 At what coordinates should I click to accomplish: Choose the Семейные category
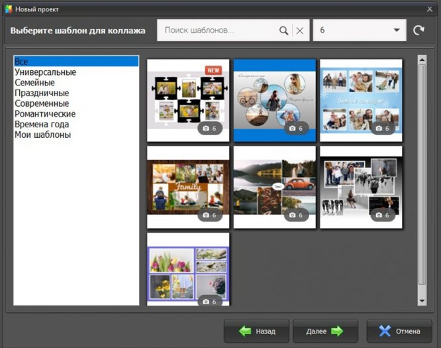pyautogui.click(x=34, y=83)
